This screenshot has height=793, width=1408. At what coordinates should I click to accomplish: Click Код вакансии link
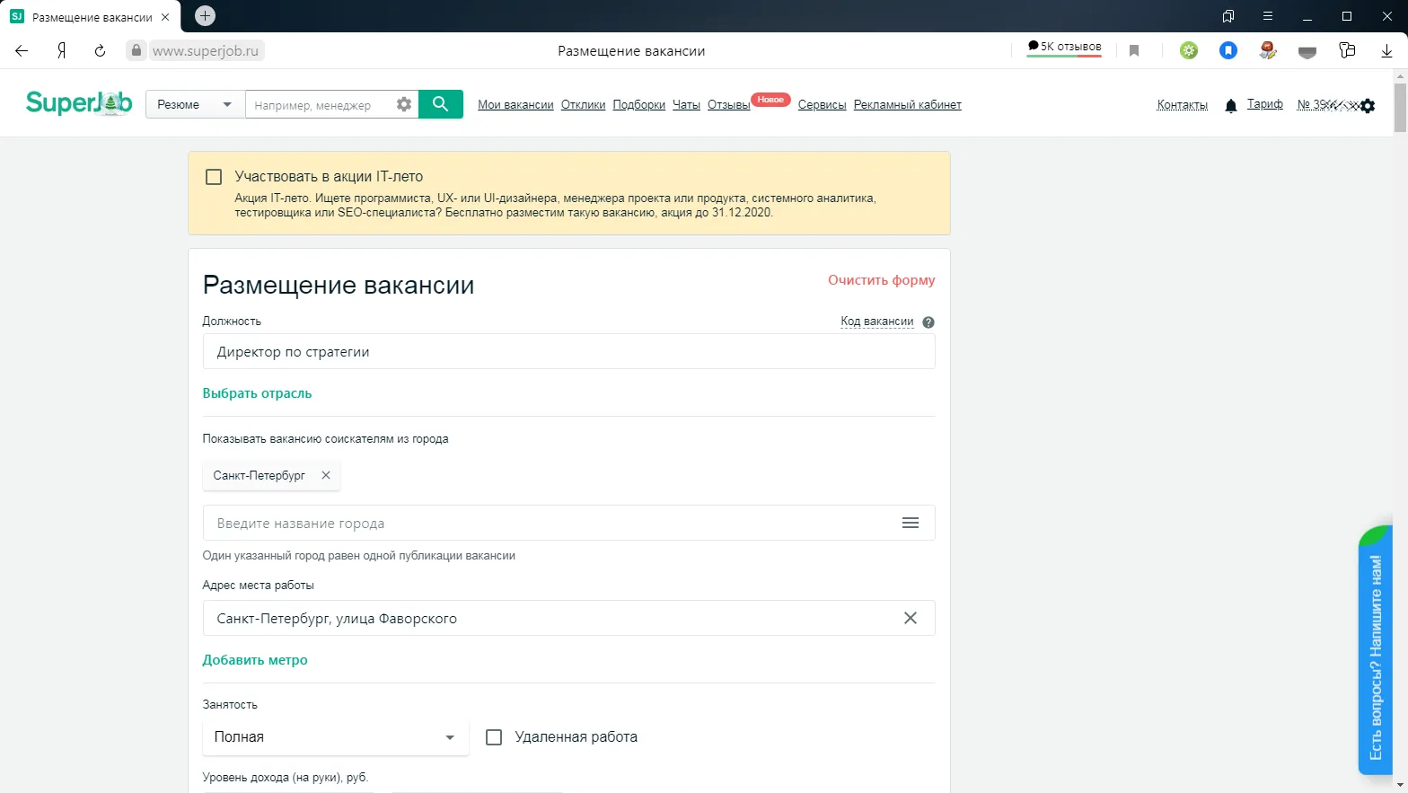(877, 322)
